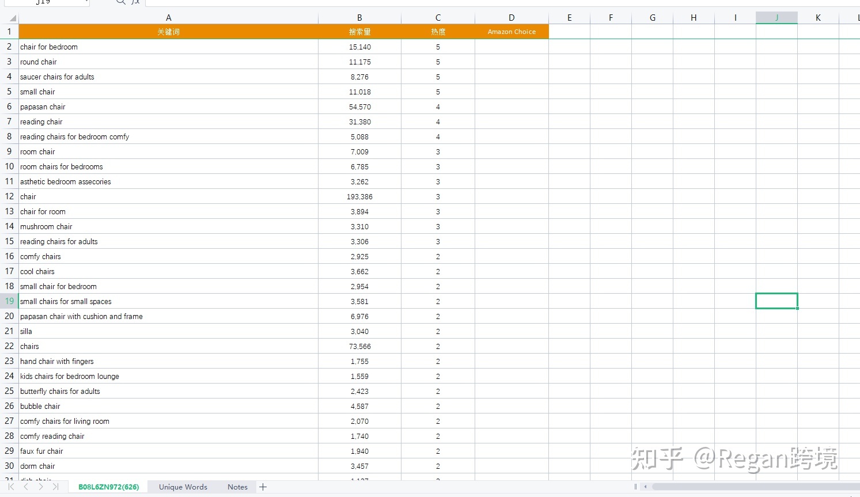The height and width of the screenshot is (497, 860).
Task: Click the insert function fx icon
Action: click(136, 2)
